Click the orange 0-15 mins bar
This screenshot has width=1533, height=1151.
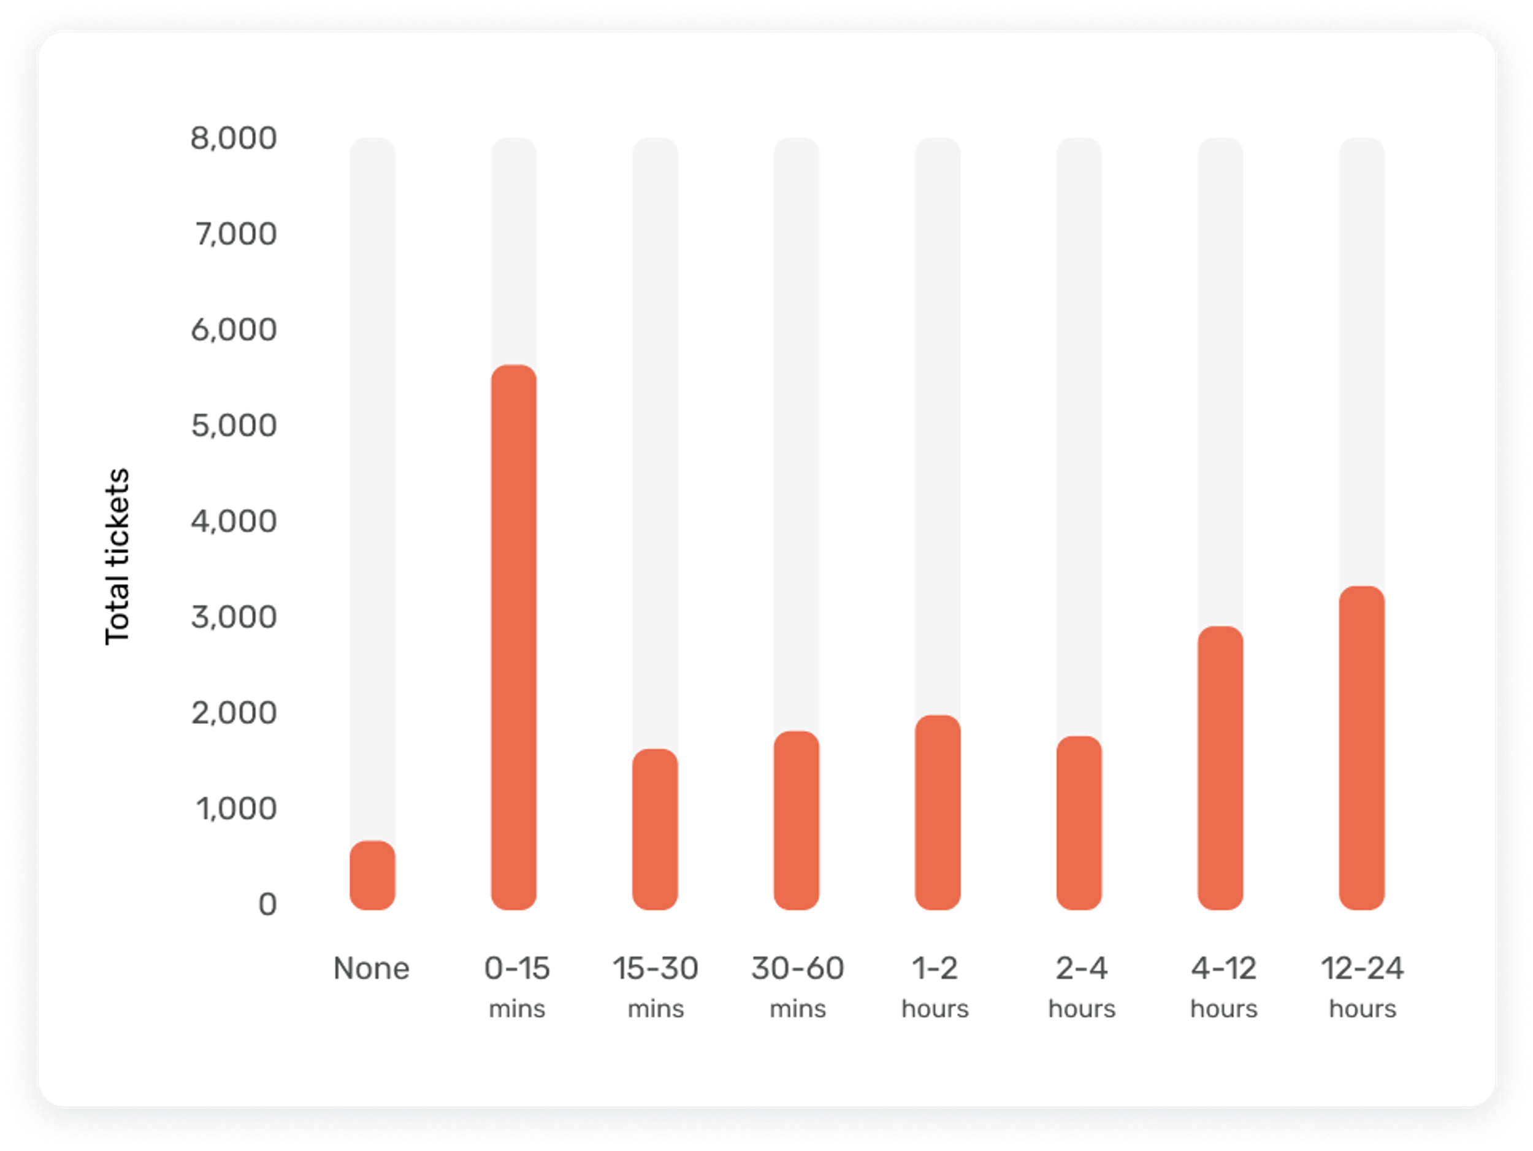[513, 636]
